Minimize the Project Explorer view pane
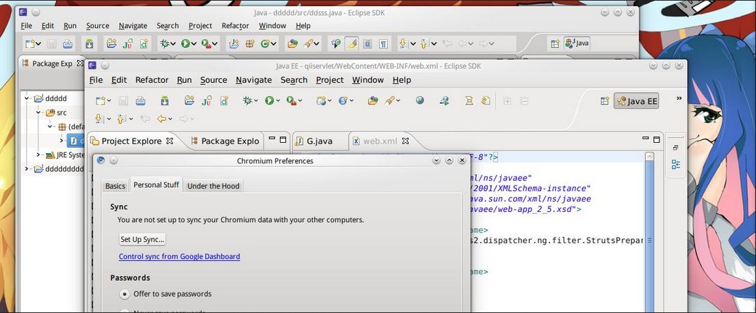Image resolution: width=756 pixels, height=313 pixels. click(x=272, y=139)
